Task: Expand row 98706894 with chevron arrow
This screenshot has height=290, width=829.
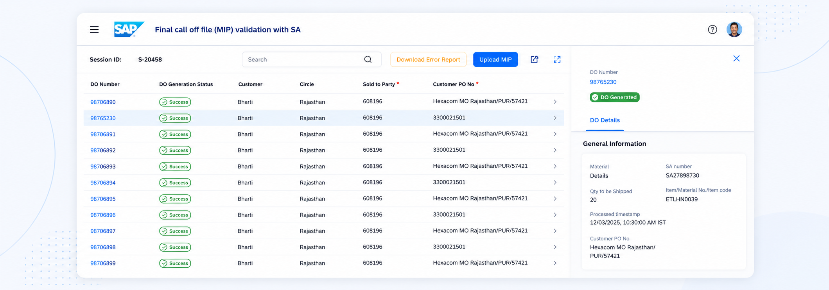Action: (555, 183)
